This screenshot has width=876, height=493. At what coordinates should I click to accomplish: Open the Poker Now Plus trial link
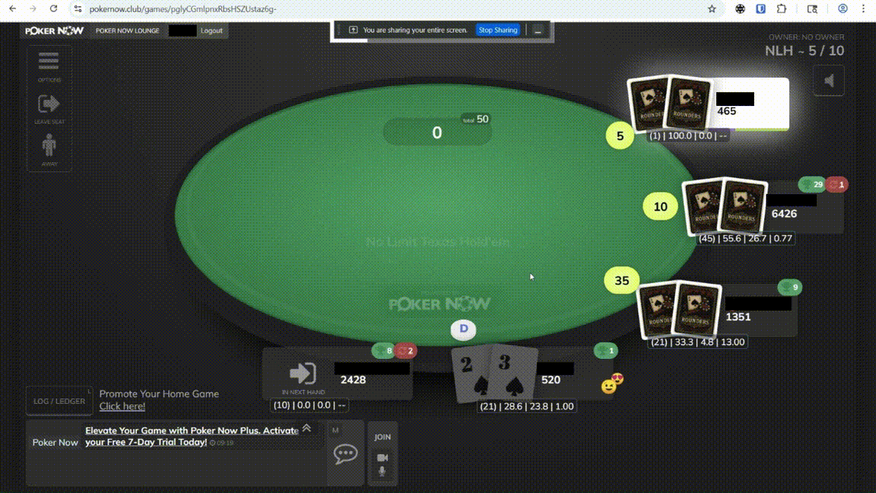pyautogui.click(x=192, y=436)
